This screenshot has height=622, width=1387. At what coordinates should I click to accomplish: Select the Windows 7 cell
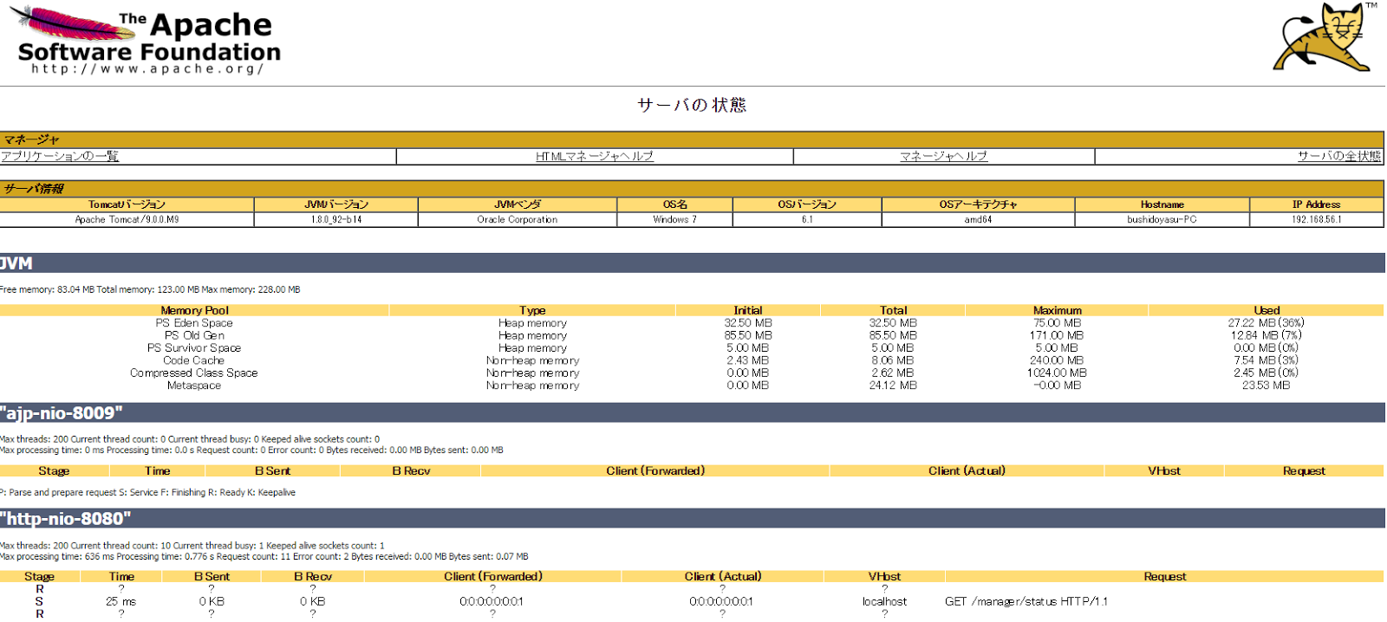pyautogui.click(x=675, y=220)
